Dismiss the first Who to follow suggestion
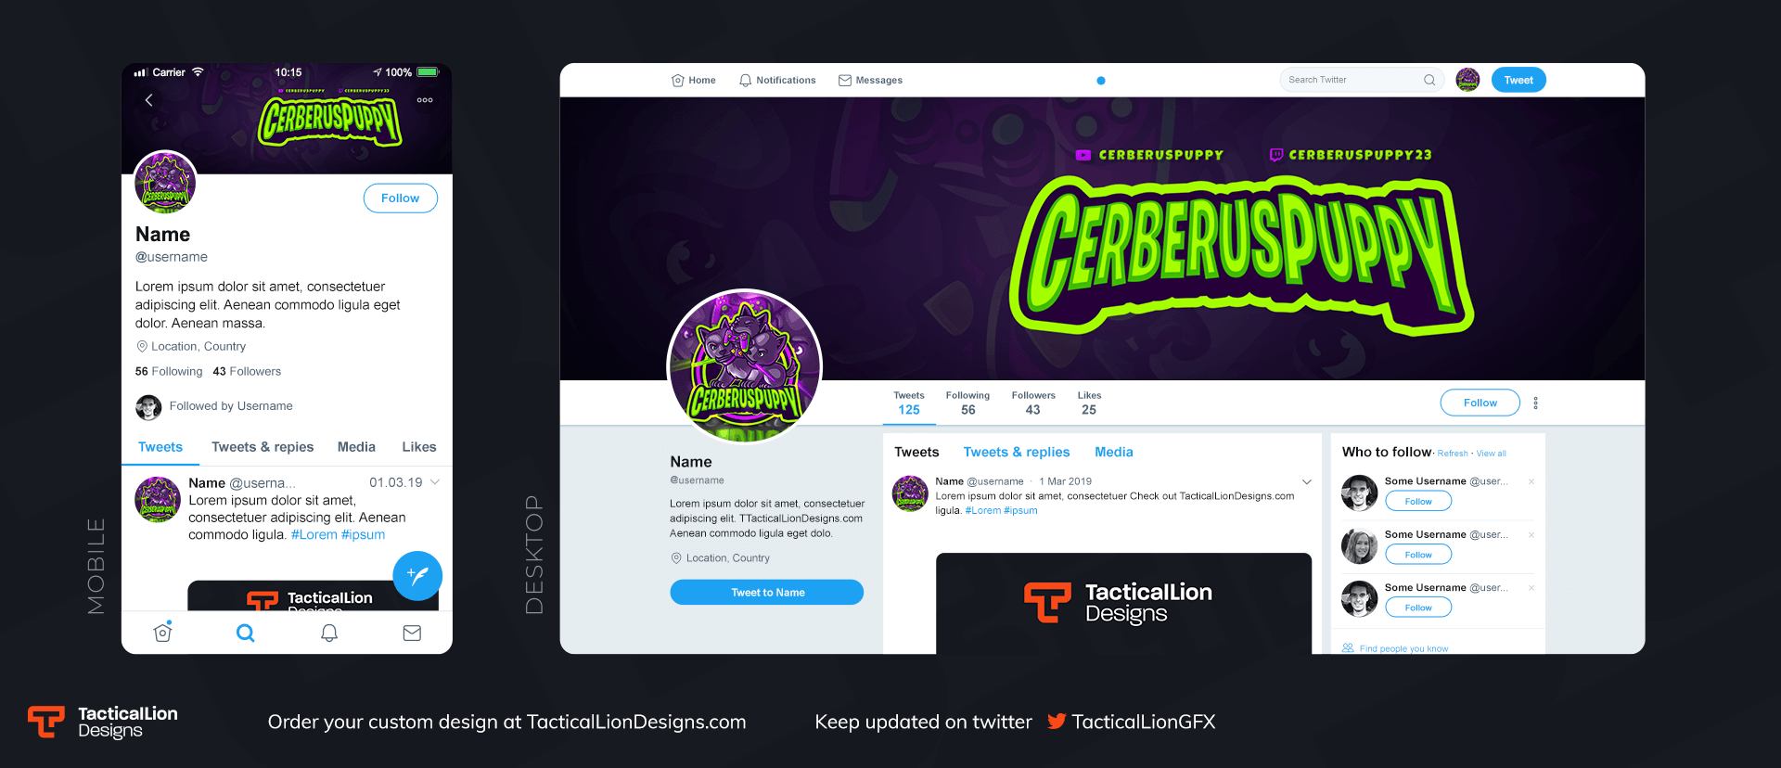The width and height of the screenshot is (1781, 768). pyautogui.click(x=1531, y=481)
